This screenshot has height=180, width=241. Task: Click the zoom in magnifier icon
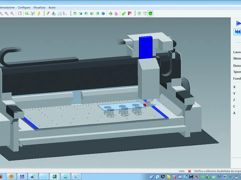(x=7, y=13)
